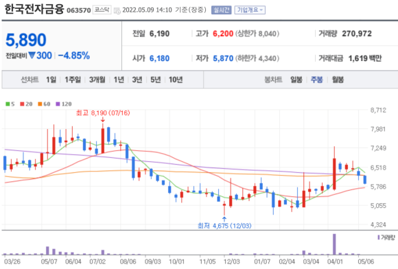Click the 저가 value 5,870
This screenshot has height=269, width=398.
pyautogui.click(x=223, y=58)
